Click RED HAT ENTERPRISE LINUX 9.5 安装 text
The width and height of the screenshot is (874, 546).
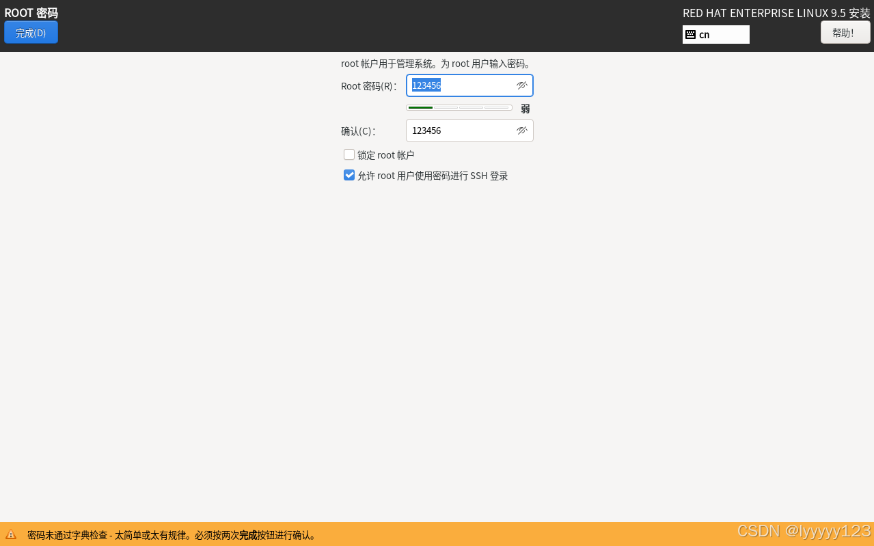coord(776,12)
